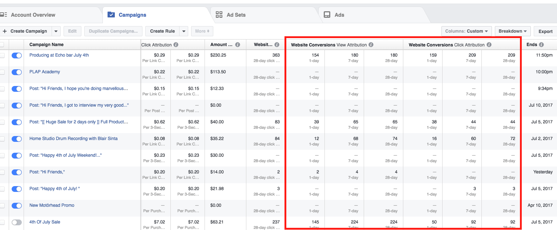This screenshot has height=230, width=557.
Task: Turn off the PLAP Academy campaign toggle
Action: tap(17, 72)
